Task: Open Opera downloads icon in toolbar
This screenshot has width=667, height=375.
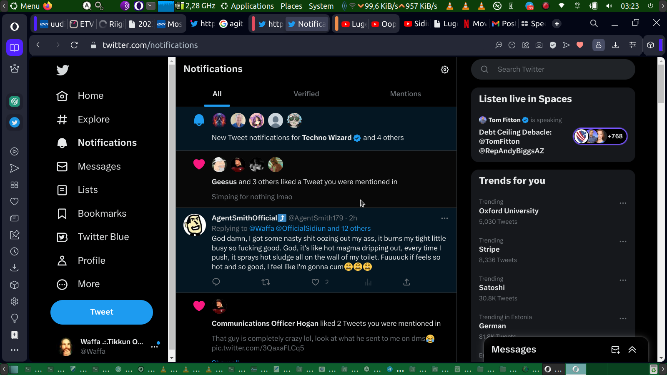Action: point(615,45)
